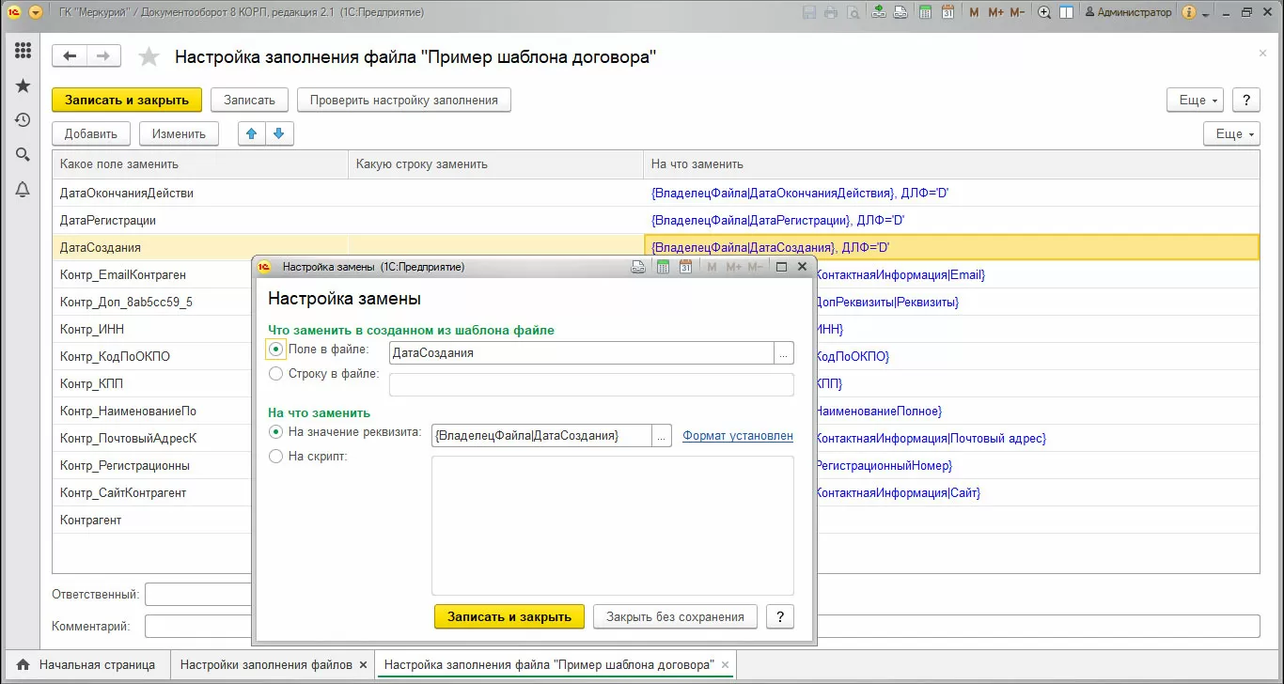1284x684 pixels.
Task: Click 'Проверить настройку заполнения' button
Action: pyautogui.click(x=404, y=100)
